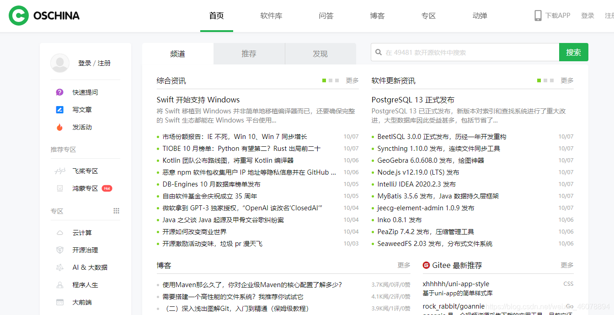
Task: Click 更多 beside 博客 heading
Action: [x=404, y=265]
